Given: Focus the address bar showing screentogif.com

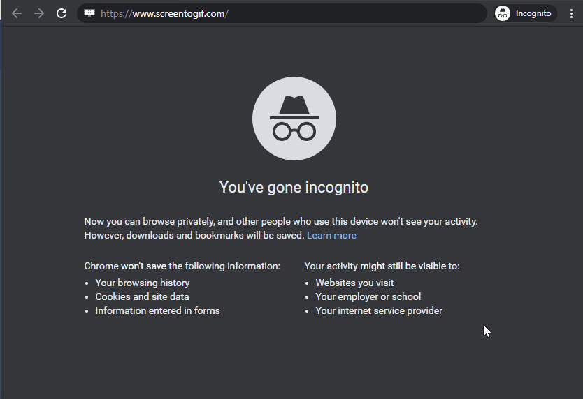Looking at the screenshot, I should [280, 13].
